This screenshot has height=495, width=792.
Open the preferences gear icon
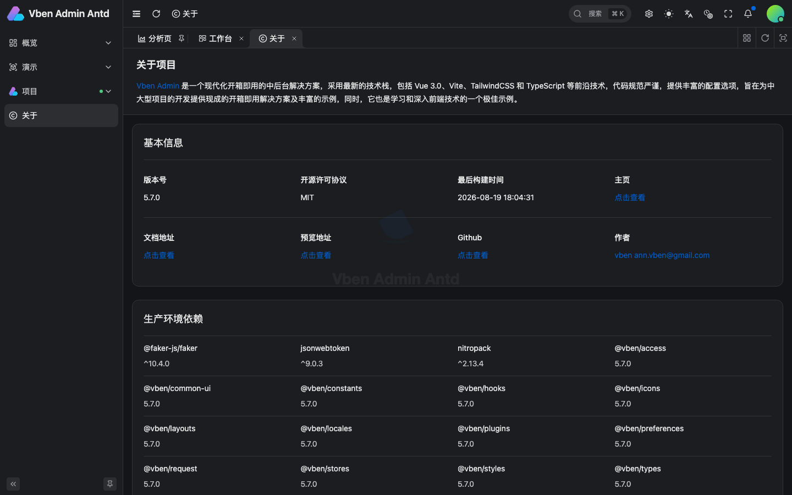[x=649, y=14]
